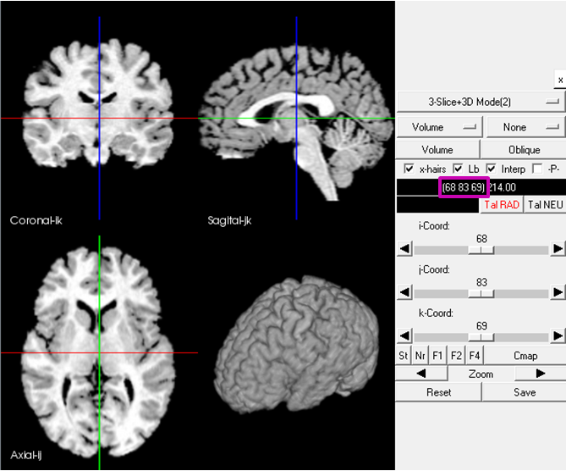The height and width of the screenshot is (471, 566).
Task: Save the current view
Action: pos(525,392)
